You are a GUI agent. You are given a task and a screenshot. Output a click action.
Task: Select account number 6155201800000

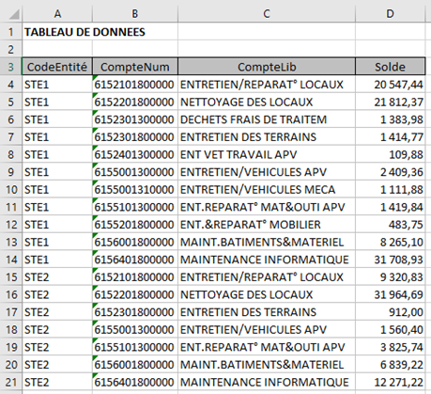(x=135, y=225)
